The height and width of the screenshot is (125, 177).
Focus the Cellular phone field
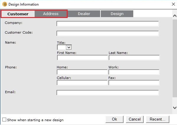[x=82, y=83]
